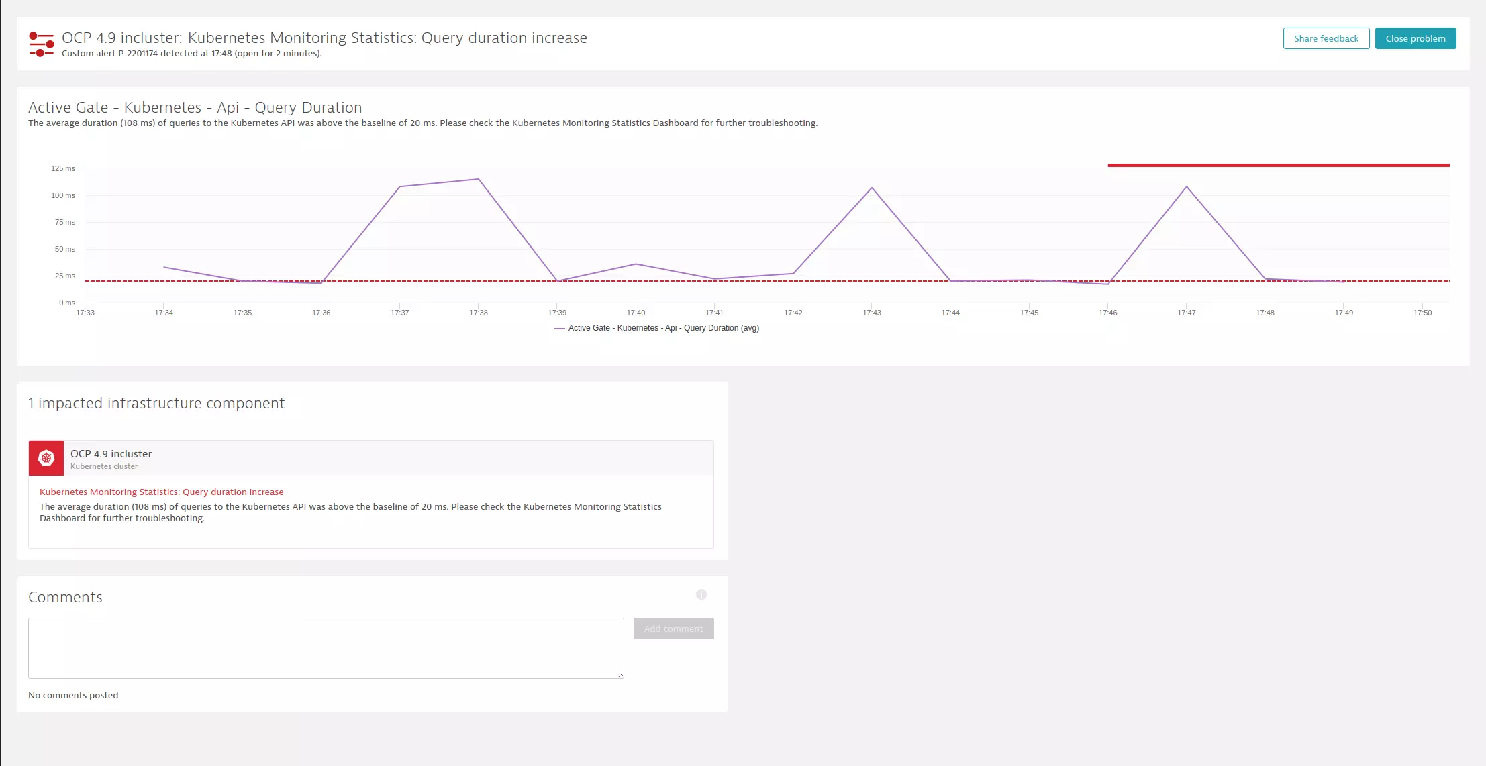Click the 125 ms axis label
The height and width of the screenshot is (766, 1486).
(64, 168)
